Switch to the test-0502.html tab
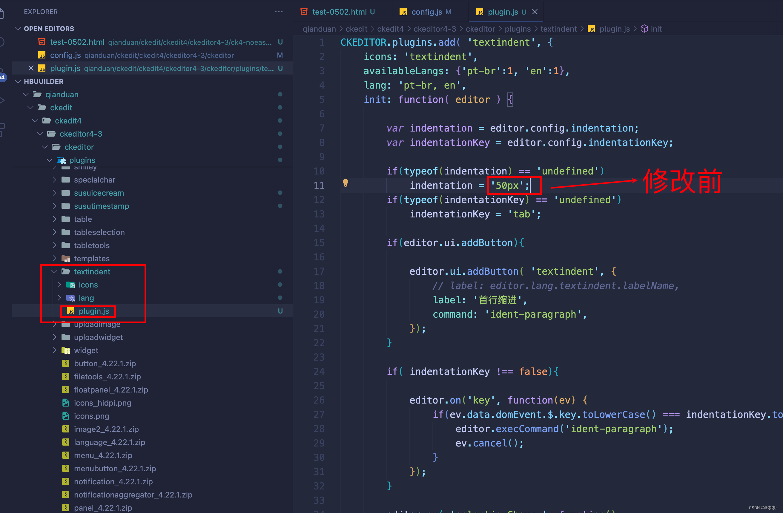783x513 pixels. pyautogui.click(x=339, y=12)
